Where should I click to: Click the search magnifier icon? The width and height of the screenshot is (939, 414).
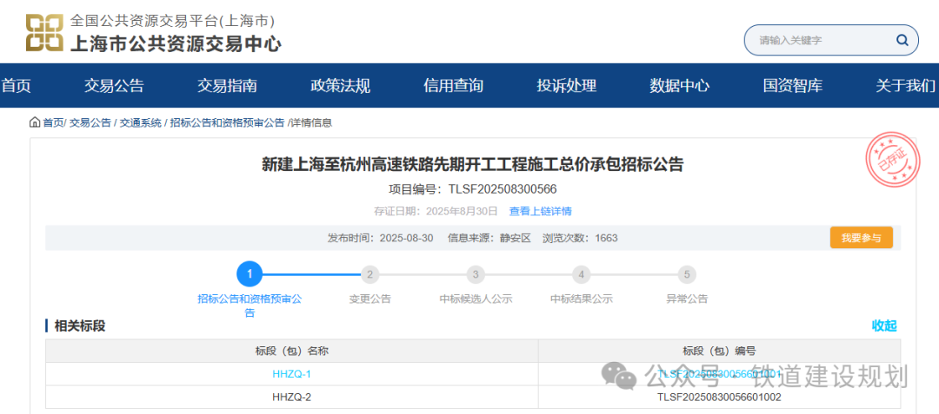pyautogui.click(x=902, y=40)
